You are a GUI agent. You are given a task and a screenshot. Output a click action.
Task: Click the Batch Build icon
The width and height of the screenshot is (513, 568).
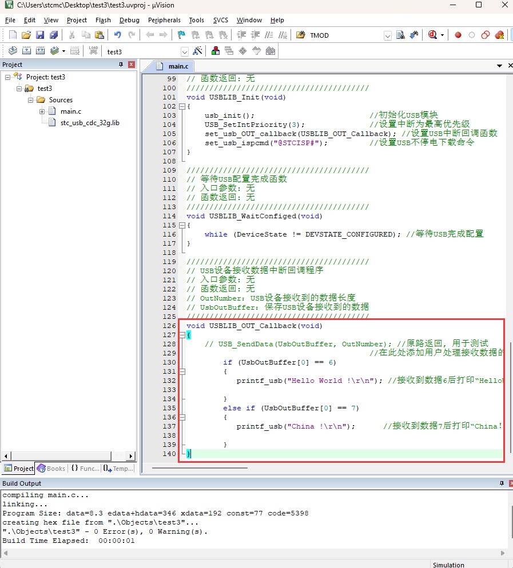(x=54, y=51)
